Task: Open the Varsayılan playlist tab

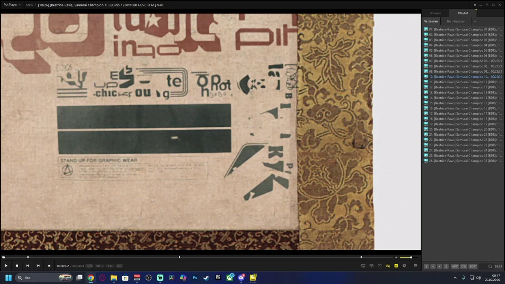Action: 431,21
